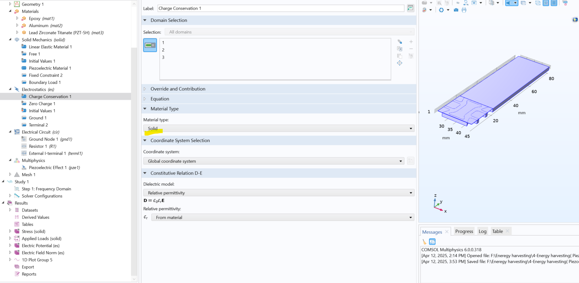Toggle the axis orientation display button

(546, 3)
